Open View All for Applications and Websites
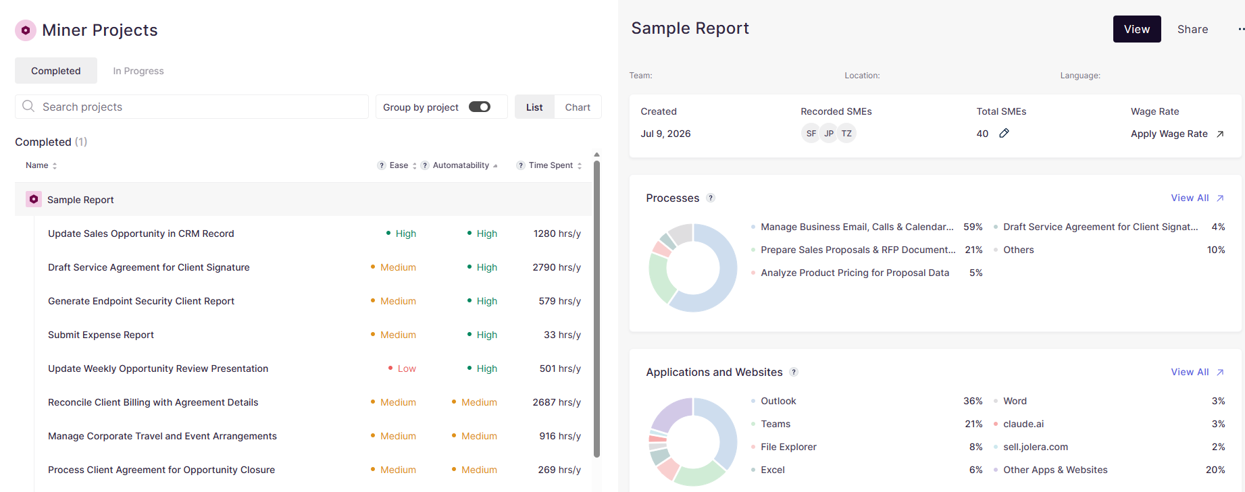1245x492 pixels. tap(1197, 372)
